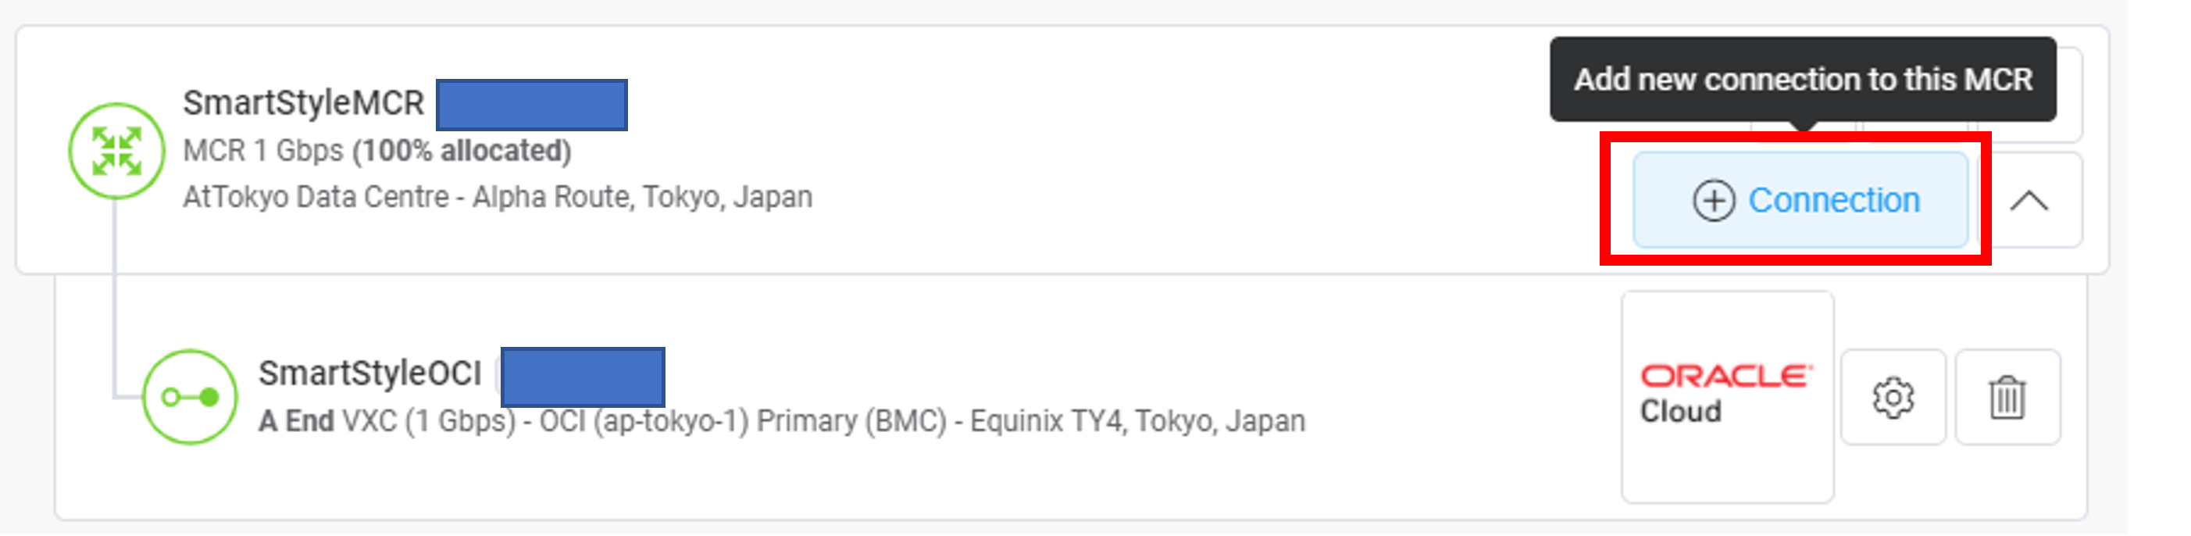
Task: Click the 'Add new connection to this MCR' tooltip
Action: (1802, 79)
